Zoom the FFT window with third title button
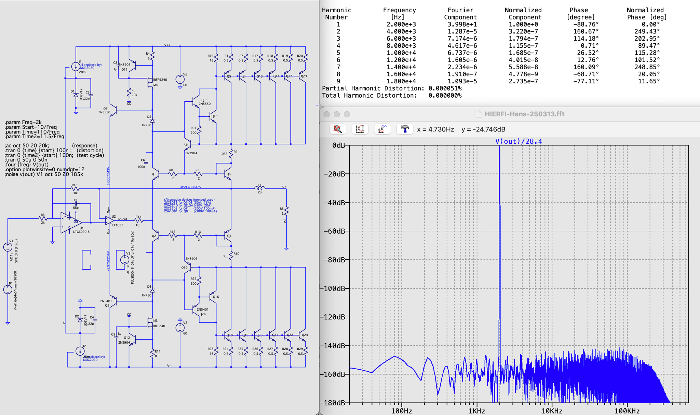This screenshot has height=415, width=700. [x=347, y=114]
